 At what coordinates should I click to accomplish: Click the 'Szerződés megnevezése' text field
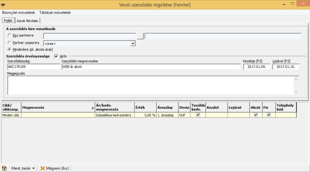[x=151, y=67]
